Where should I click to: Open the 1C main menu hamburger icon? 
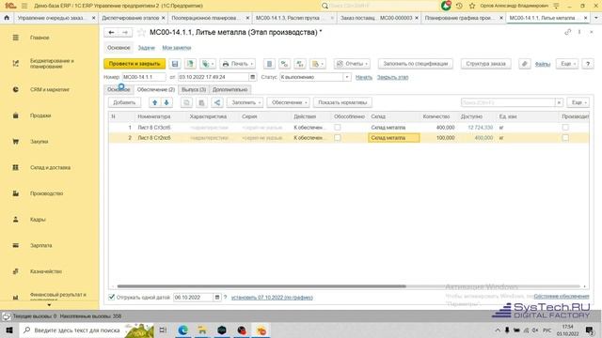point(24,6)
